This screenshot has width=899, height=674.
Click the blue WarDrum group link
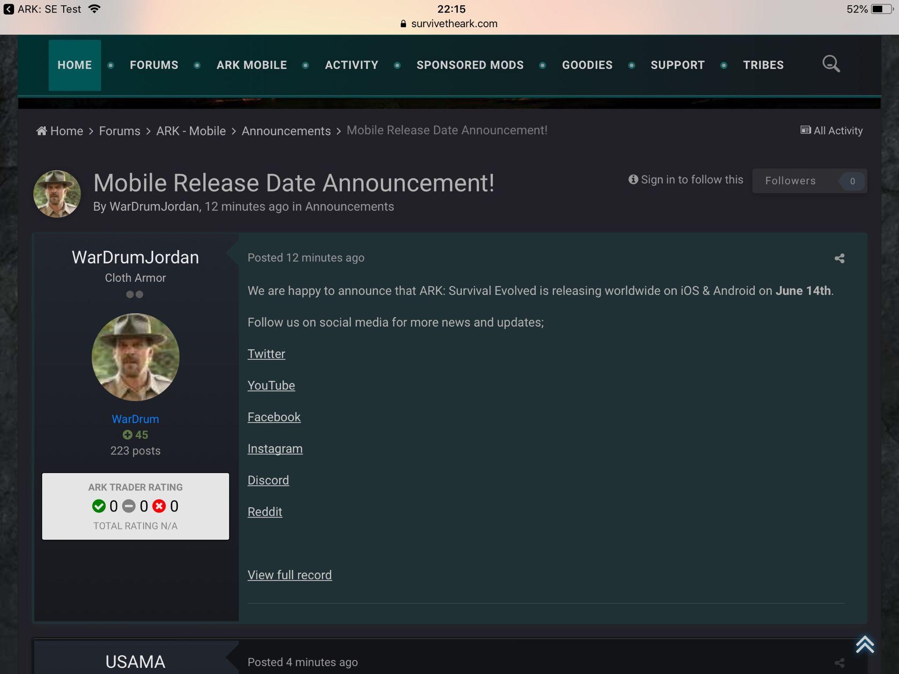[135, 419]
